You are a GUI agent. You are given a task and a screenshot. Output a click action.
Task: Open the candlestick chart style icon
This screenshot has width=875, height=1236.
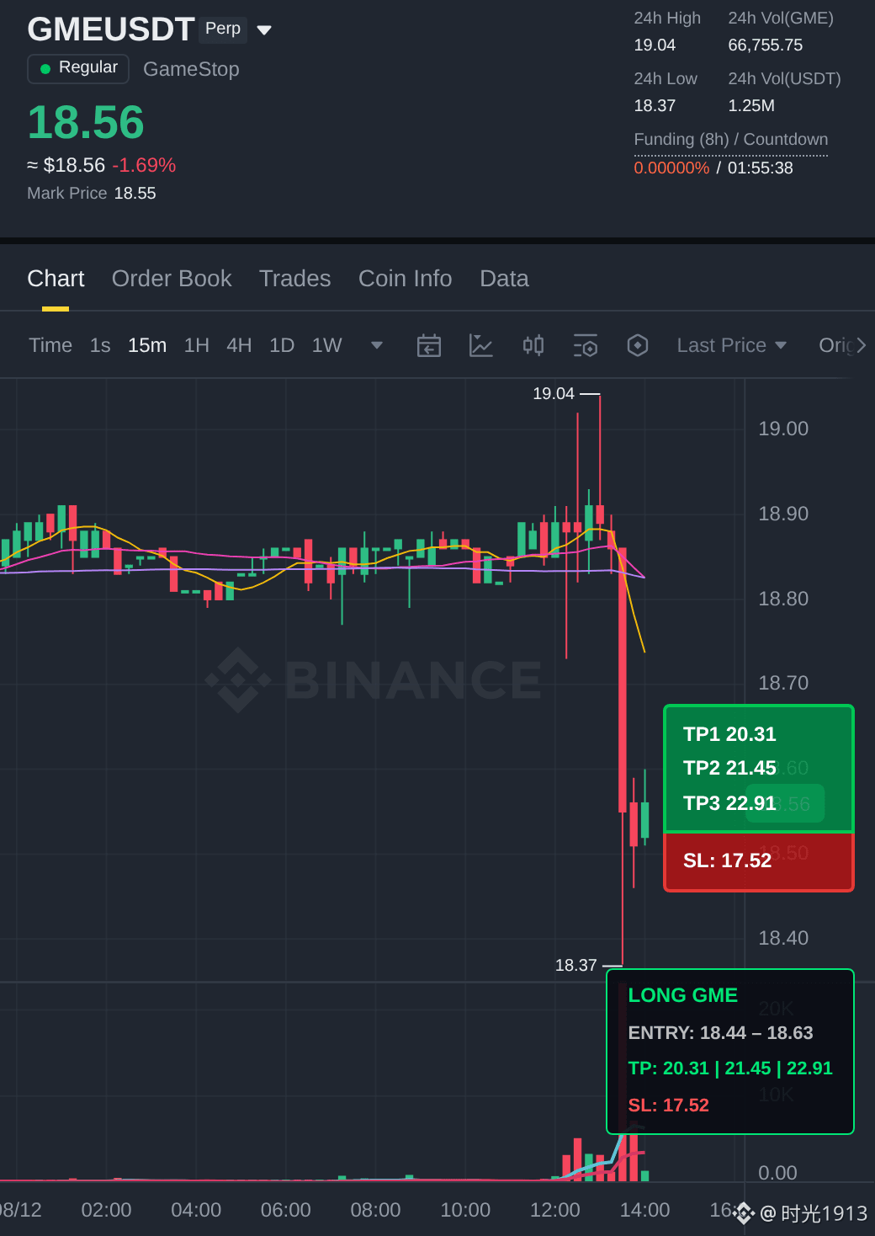pyautogui.click(x=533, y=345)
